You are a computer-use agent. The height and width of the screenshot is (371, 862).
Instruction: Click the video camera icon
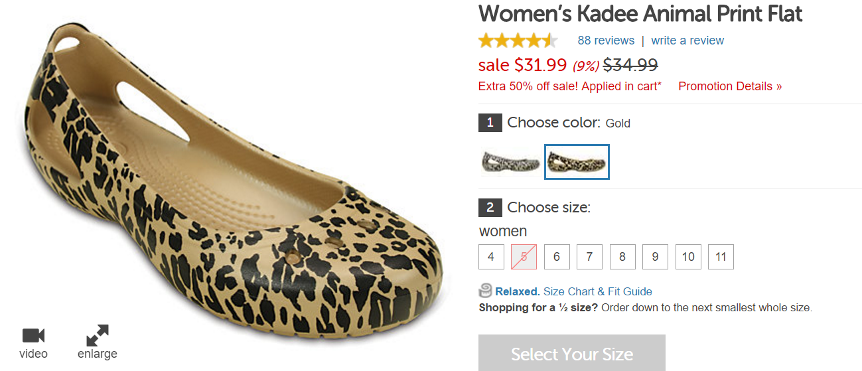(33, 335)
